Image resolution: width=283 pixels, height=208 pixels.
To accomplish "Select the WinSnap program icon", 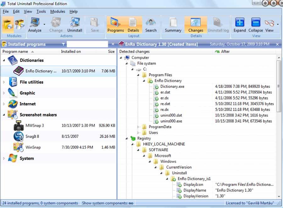I will [x=18, y=147].
